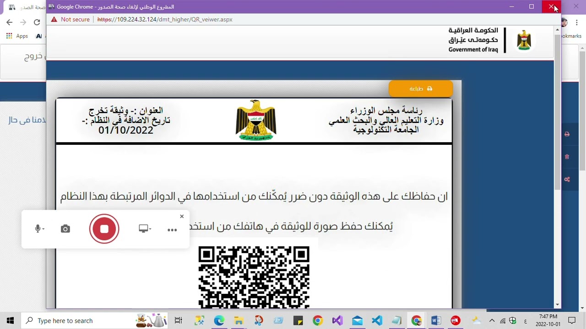Open Windows Security shield in tray

513,320
